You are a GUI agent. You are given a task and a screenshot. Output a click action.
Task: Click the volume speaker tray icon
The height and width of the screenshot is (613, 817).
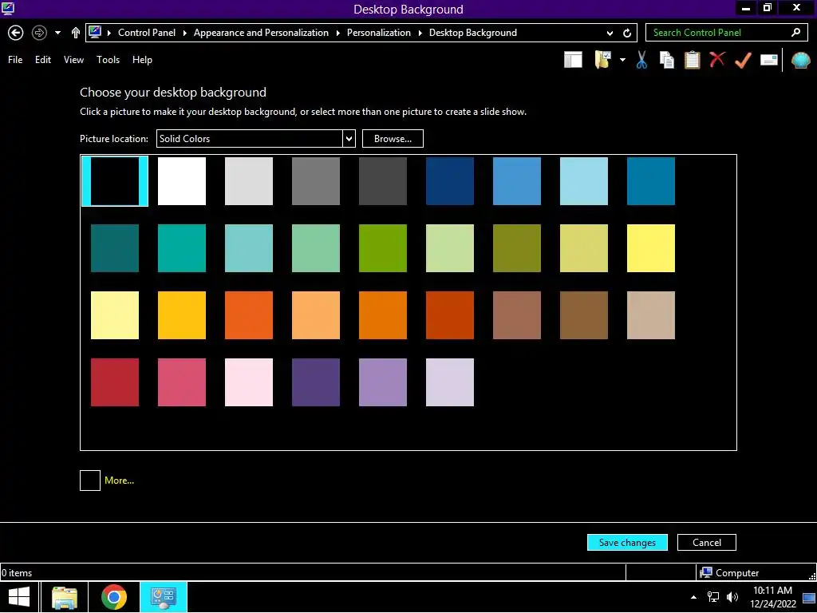[732, 597]
